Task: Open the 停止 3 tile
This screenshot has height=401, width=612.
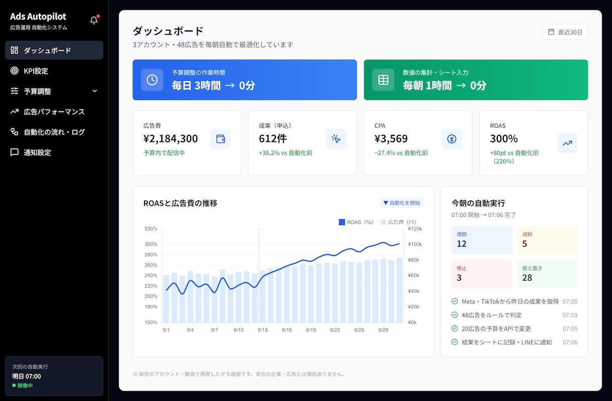Action: coord(482,274)
